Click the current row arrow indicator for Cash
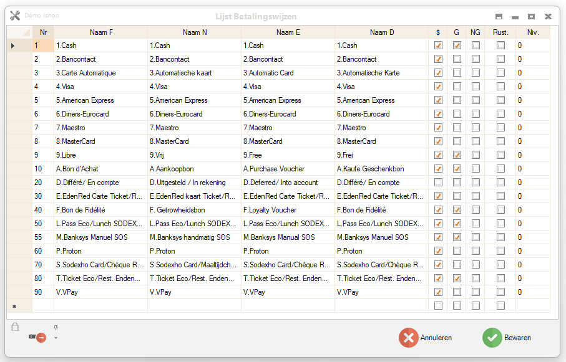This screenshot has width=566, height=362. tap(13, 45)
